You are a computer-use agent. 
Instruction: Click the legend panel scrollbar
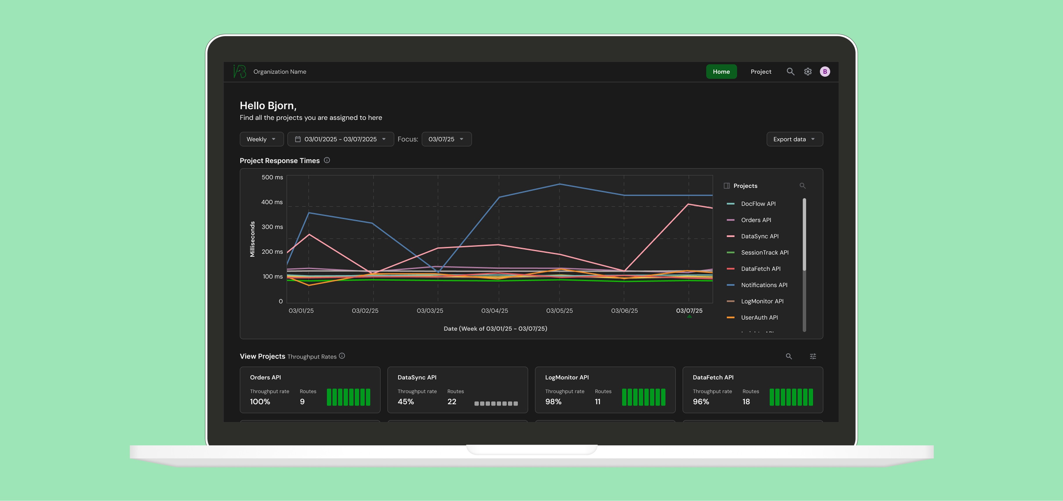point(804,235)
